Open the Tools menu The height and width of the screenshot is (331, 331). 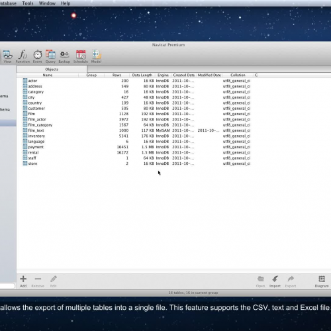(x=28, y=3)
